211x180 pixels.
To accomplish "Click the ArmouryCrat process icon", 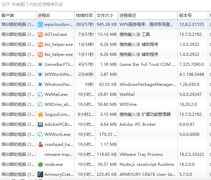I will (40, 174).
